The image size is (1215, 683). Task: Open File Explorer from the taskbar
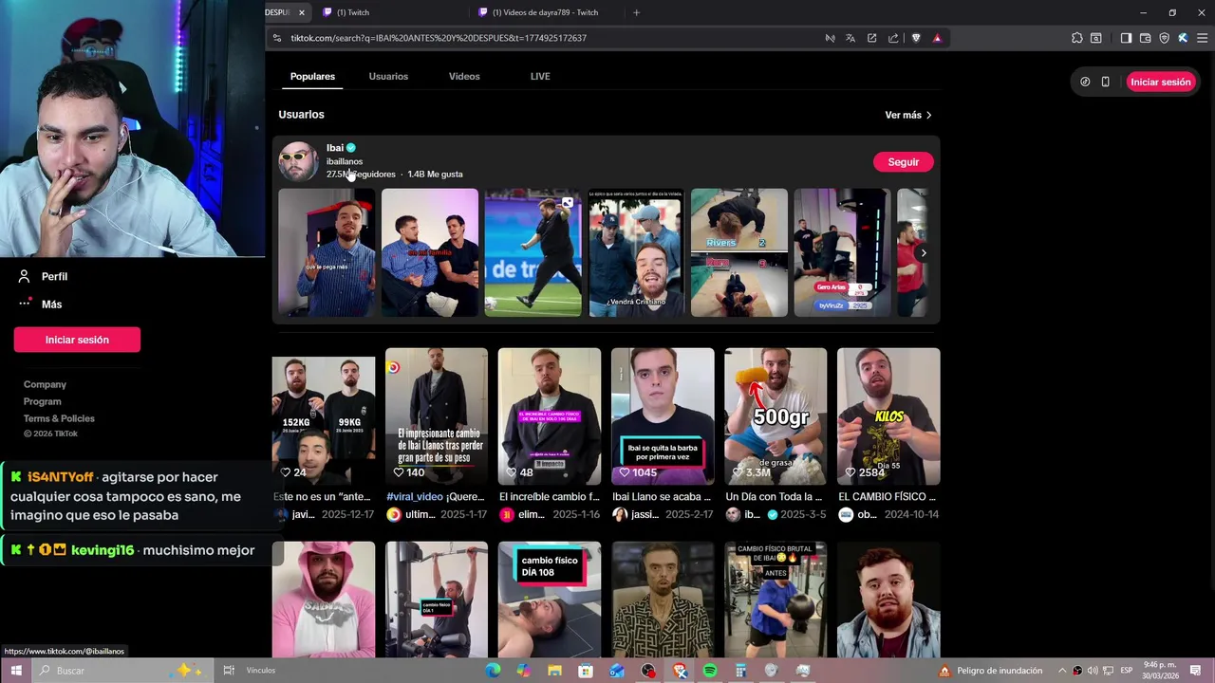(x=555, y=671)
